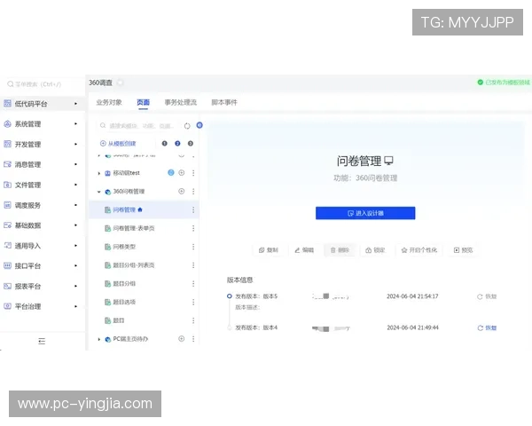The width and height of the screenshot is (532, 426).
Task: Click the module search input field
Action: (138, 126)
